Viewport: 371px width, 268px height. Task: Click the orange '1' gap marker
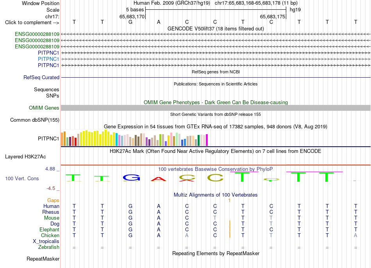[x=229, y=201]
